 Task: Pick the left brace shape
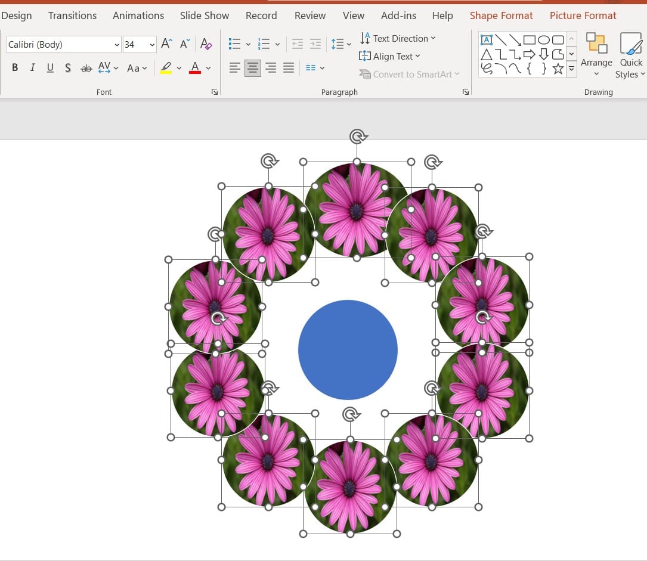click(530, 69)
